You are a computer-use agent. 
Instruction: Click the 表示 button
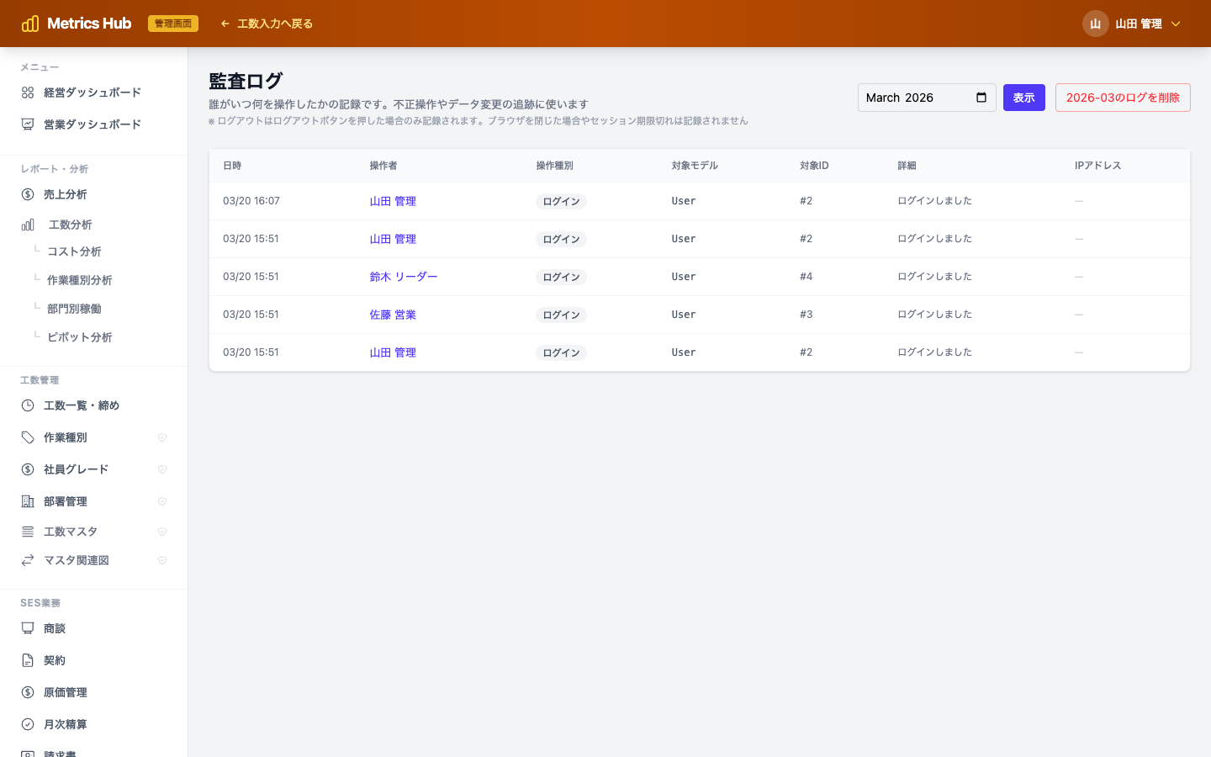click(1024, 98)
